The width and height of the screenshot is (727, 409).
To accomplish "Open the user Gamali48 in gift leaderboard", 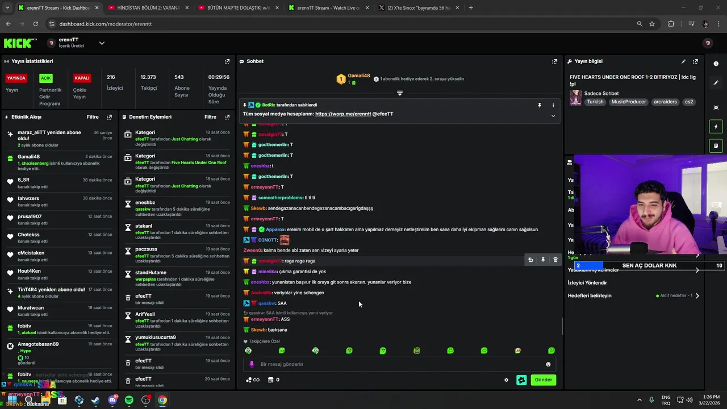I will pos(359,76).
